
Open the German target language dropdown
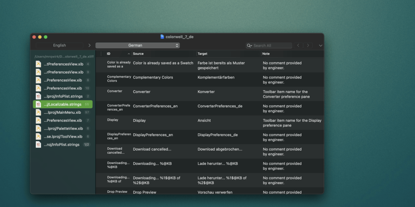coord(137,45)
